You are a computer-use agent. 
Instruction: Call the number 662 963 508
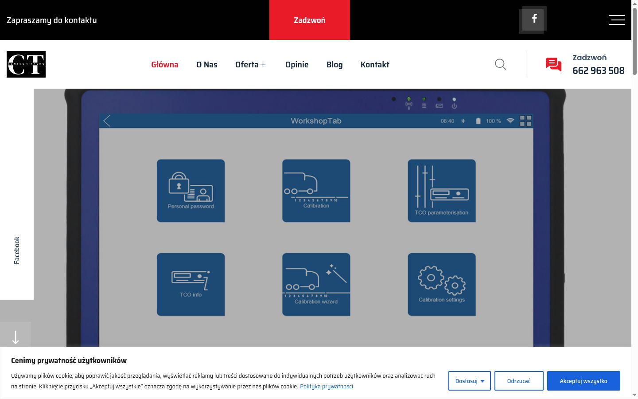(x=599, y=70)
